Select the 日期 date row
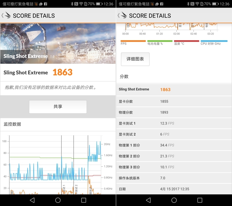The height and width of the screenshot is (206, 232). (174, 189)
